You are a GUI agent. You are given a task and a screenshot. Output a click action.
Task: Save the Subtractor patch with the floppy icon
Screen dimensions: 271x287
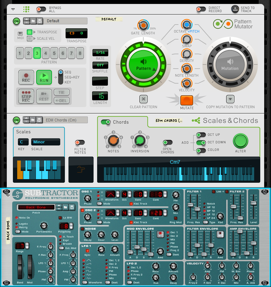(x=72, y=207)
